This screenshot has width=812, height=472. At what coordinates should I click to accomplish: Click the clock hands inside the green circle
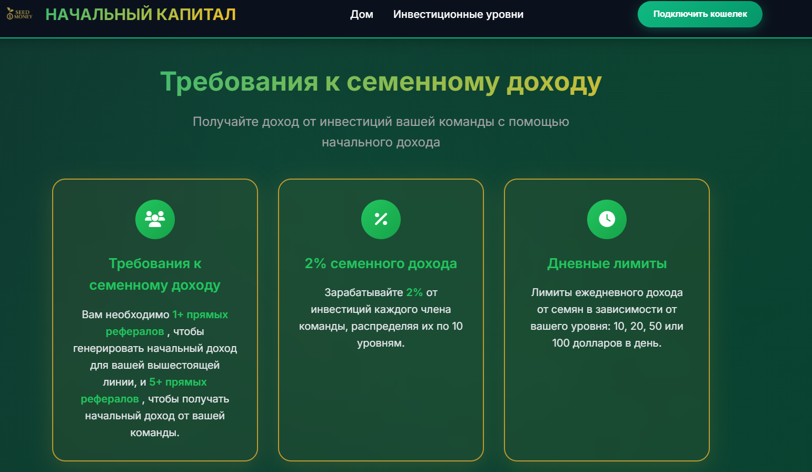point(607,219)
